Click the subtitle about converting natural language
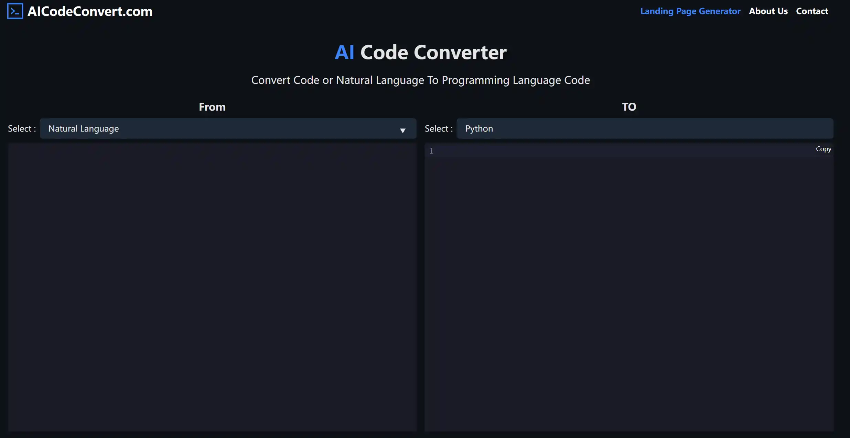The height and width of the screenshot is (438, 850). point(420,80)
